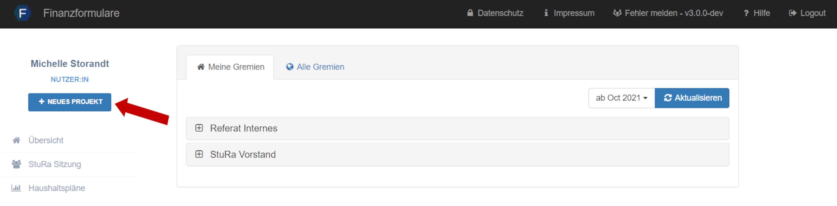The width and height of the screenshot is (837, 206).
Task: Click the Aktualisieren refresh button
Action: click(x=692, y=98)
